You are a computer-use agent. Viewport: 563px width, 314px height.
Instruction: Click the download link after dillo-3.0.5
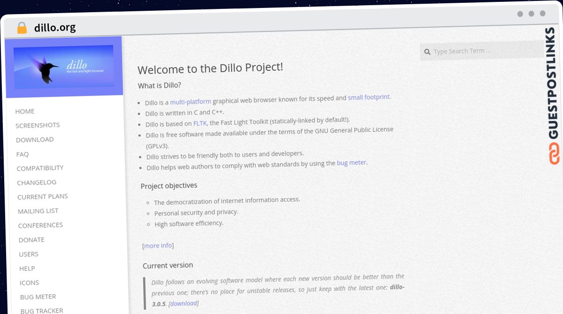pyautogui.click(x=183, y=303)
